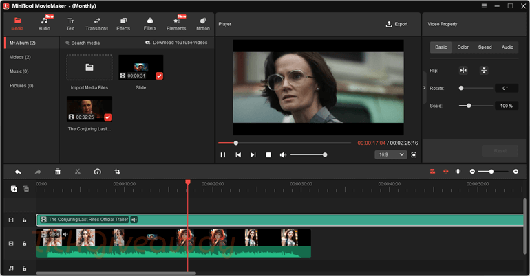Adjust the Scale slider
This screenshot has height=276, width=530.
(x=476, y=106)
